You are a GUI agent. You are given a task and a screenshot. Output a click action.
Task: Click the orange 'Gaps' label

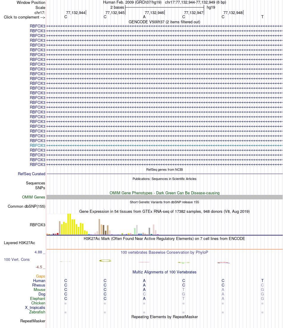pos(41,276)
